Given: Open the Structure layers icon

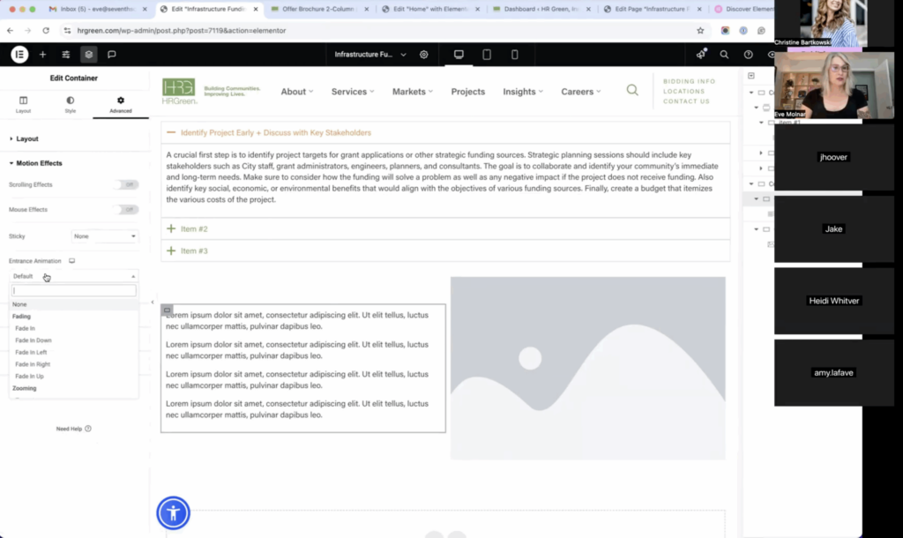Looking at the screenshot, I should [x=89, y=54].
